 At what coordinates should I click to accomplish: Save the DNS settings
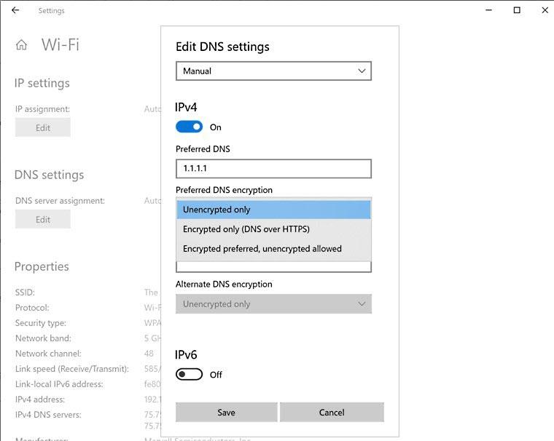pos(226,413)
